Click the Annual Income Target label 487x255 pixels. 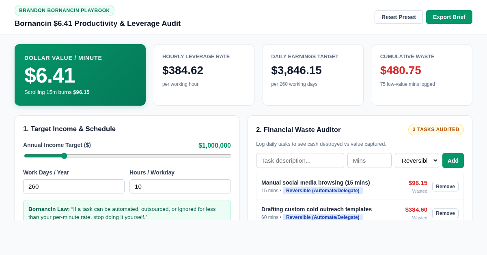coord(57,145)
